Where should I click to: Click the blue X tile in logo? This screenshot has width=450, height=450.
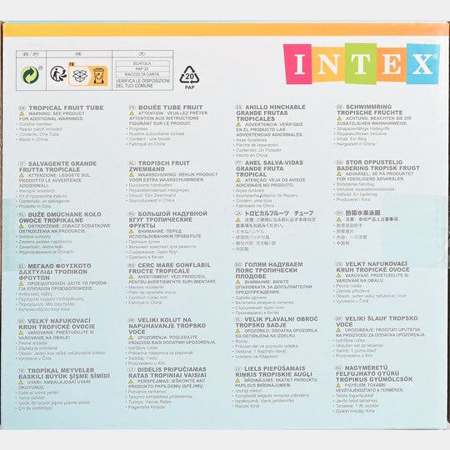pyautogui.click(x=423, y=63)
